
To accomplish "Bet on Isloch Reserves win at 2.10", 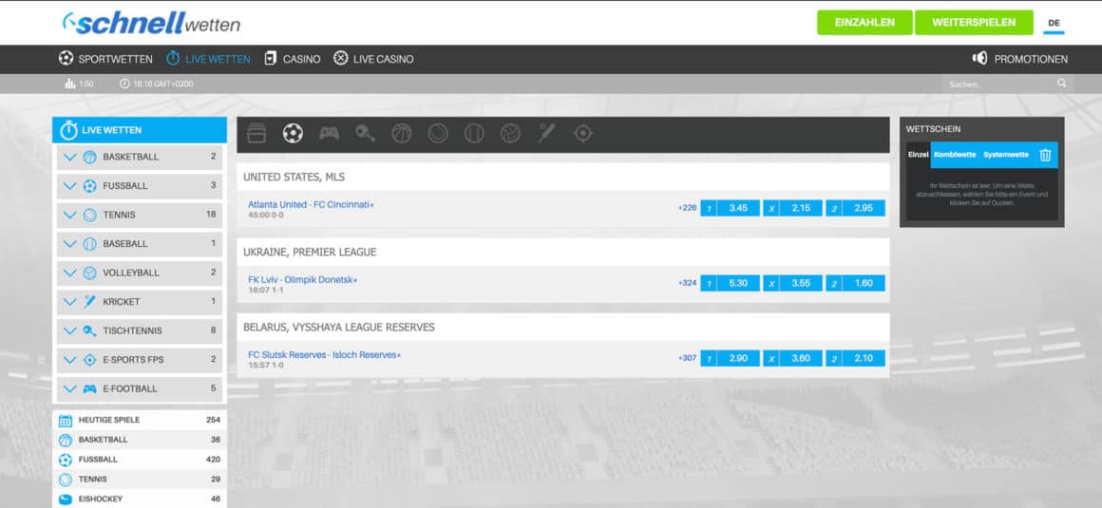I will point(855,358).
